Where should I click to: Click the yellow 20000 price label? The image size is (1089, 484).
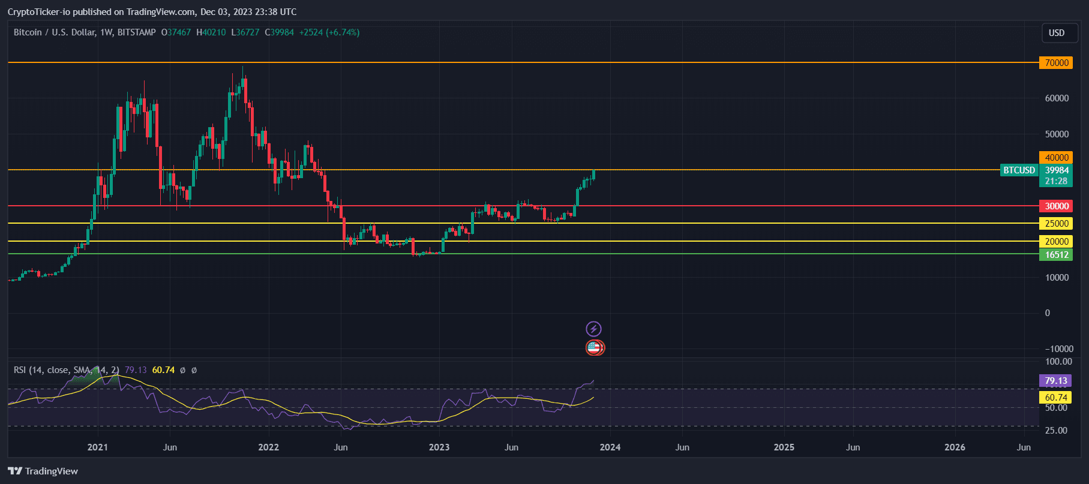pyautogui.click(x=1056, y=242)
